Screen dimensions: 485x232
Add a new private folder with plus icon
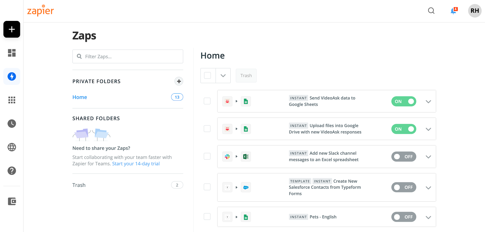pyautogui.click(x=179, y=81)
